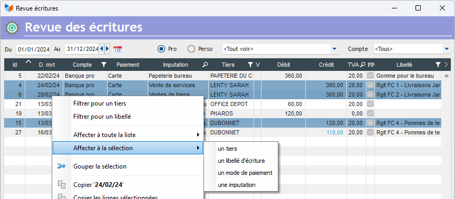Search in the TVA column magnifier
This screenshot has width=455, height=199.
[x=362, y=65]
